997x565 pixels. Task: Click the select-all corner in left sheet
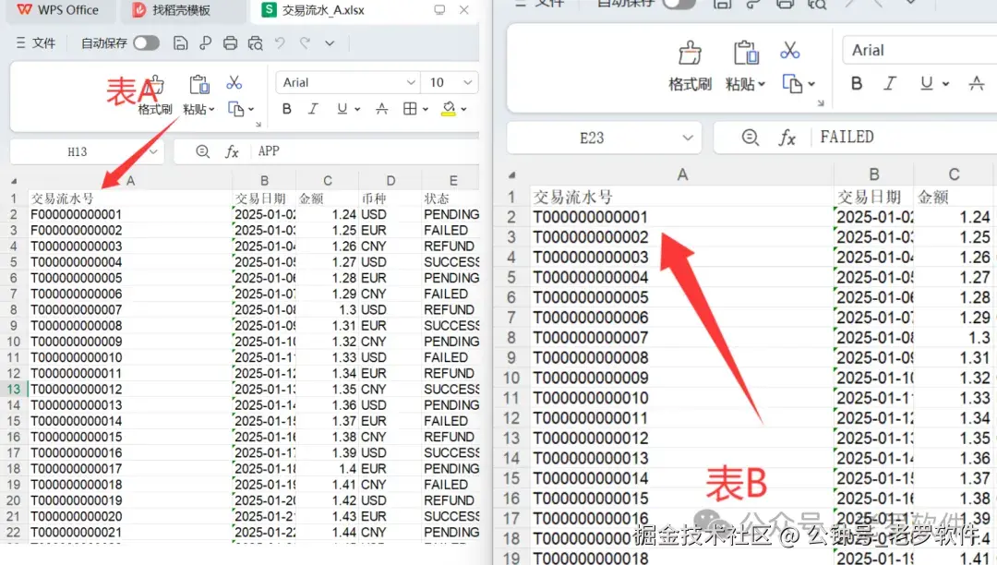pos(14,181)
